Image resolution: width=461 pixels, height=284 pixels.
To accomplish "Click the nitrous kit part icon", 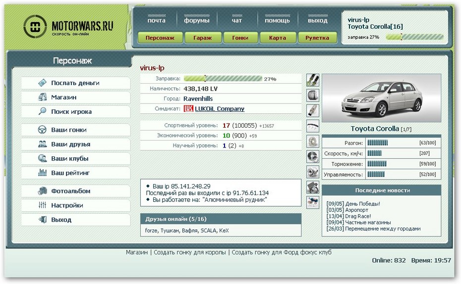I will tap(312, 202).
